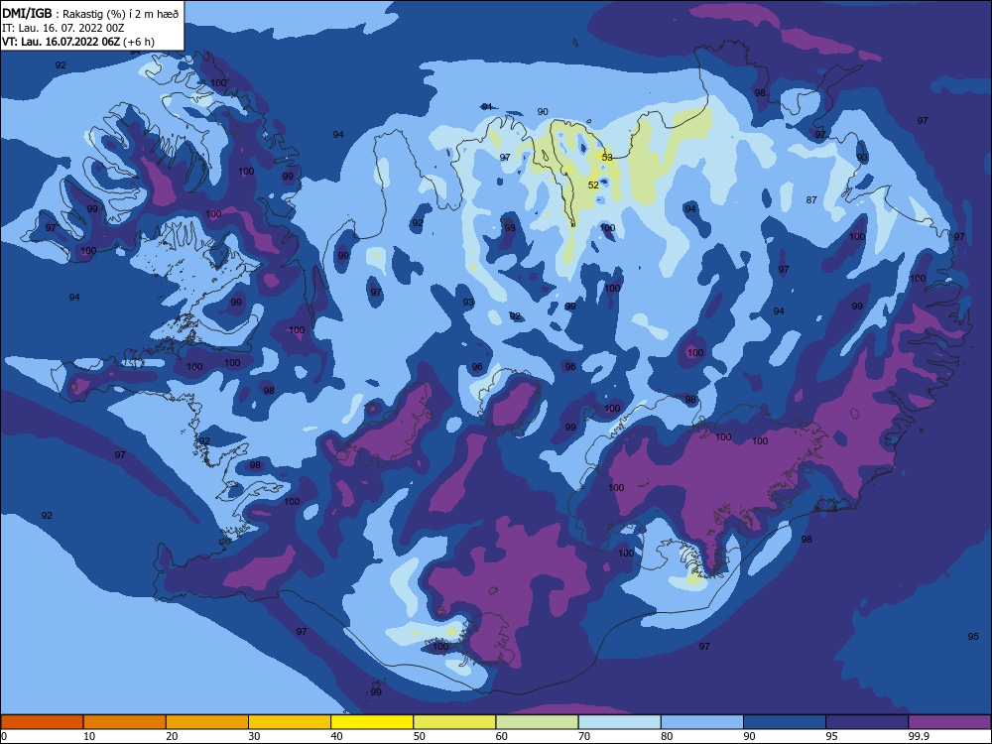This screenshot has width=992, height=744.
Task: Click the 70–80 pale blue legend swatch
Action: point(619,722)
